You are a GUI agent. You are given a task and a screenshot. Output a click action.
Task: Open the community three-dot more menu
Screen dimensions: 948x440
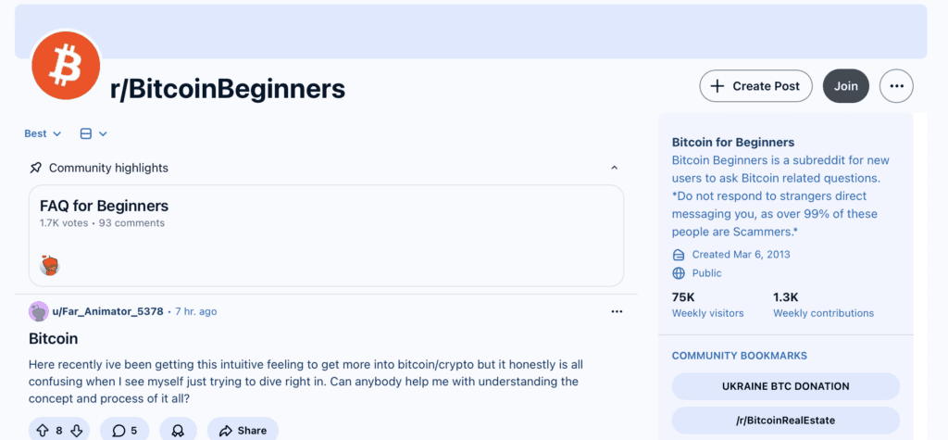(895, 86)
